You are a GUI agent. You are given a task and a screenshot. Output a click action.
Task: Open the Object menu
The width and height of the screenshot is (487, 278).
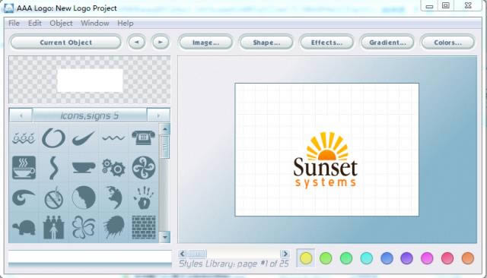point(61,24)
